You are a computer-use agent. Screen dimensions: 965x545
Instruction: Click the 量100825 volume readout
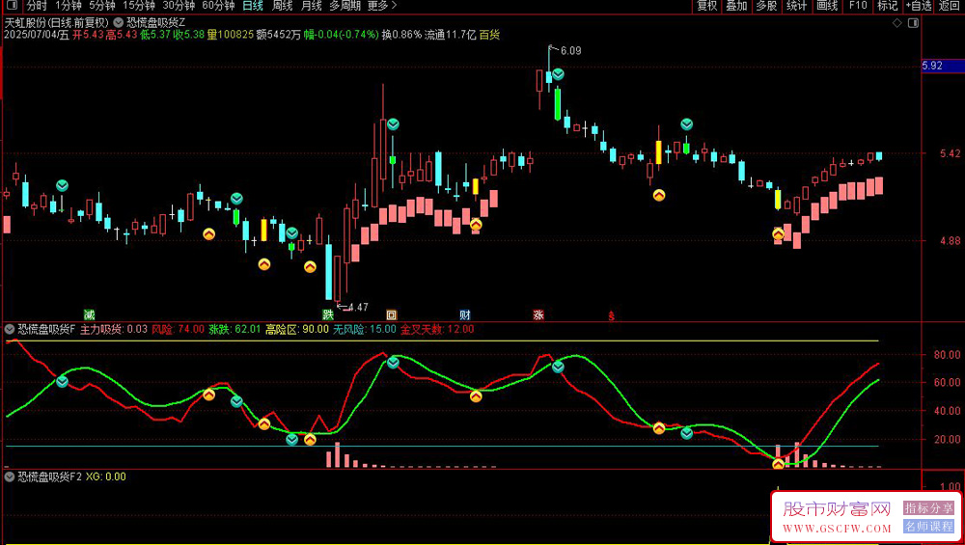231,35
